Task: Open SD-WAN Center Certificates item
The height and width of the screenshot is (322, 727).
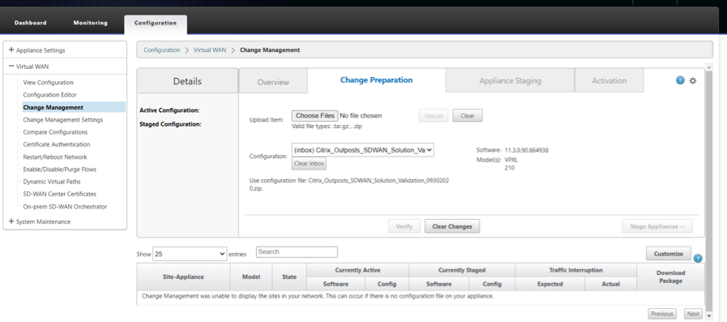Action: [60, 194]
